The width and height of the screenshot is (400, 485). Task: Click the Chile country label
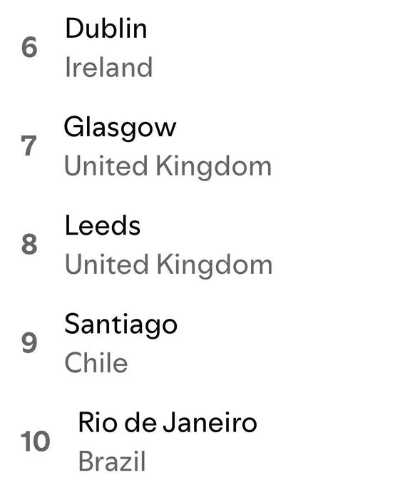(x=96, y=362)
